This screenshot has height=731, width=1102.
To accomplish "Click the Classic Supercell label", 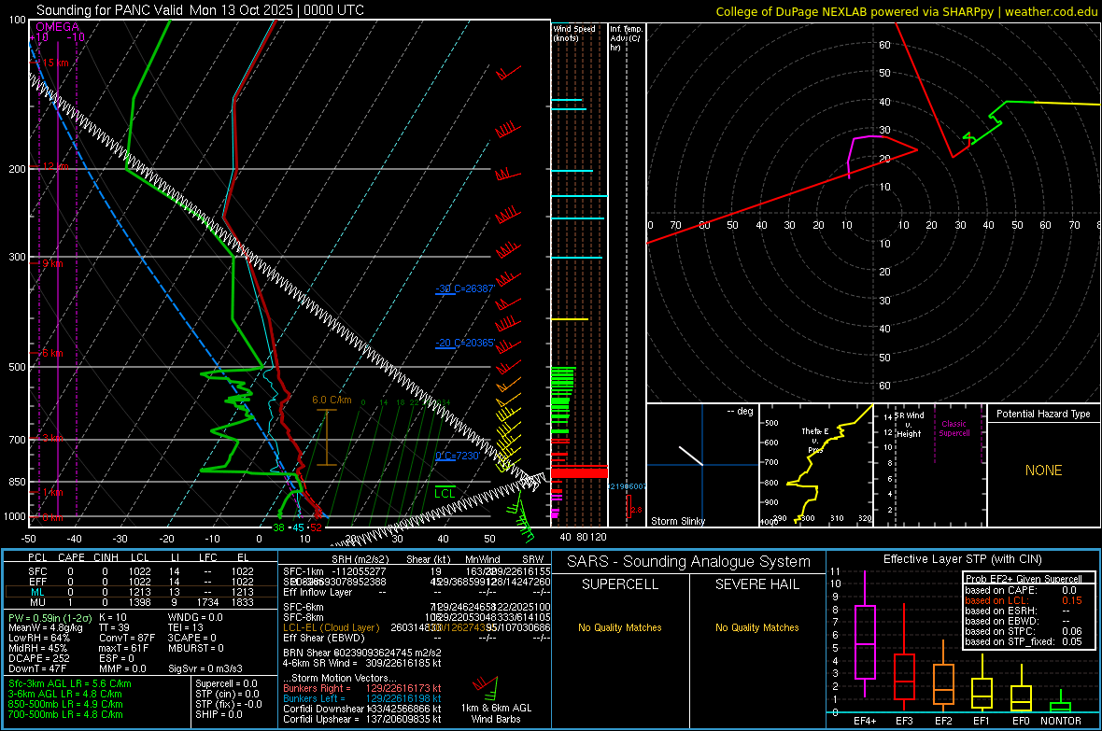I will (x=954, y=429).
